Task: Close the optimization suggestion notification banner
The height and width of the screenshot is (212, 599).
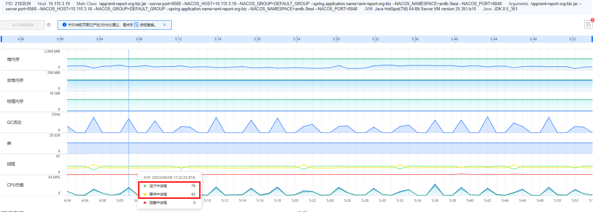Action: coord(164,25)
